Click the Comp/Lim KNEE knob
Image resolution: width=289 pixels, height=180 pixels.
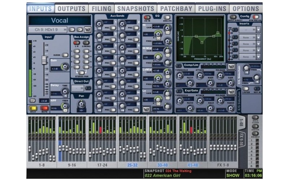click(210, 83)
